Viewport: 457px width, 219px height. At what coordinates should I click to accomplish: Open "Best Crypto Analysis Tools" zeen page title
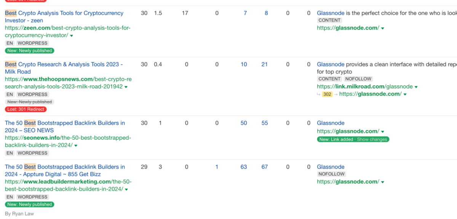point(64,13)
